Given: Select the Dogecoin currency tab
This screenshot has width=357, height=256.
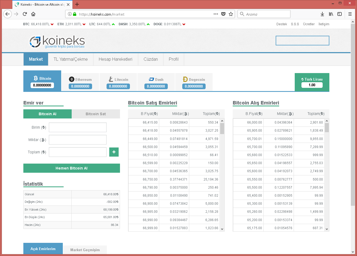Looking at the screenshot, I should pos(194,82).
